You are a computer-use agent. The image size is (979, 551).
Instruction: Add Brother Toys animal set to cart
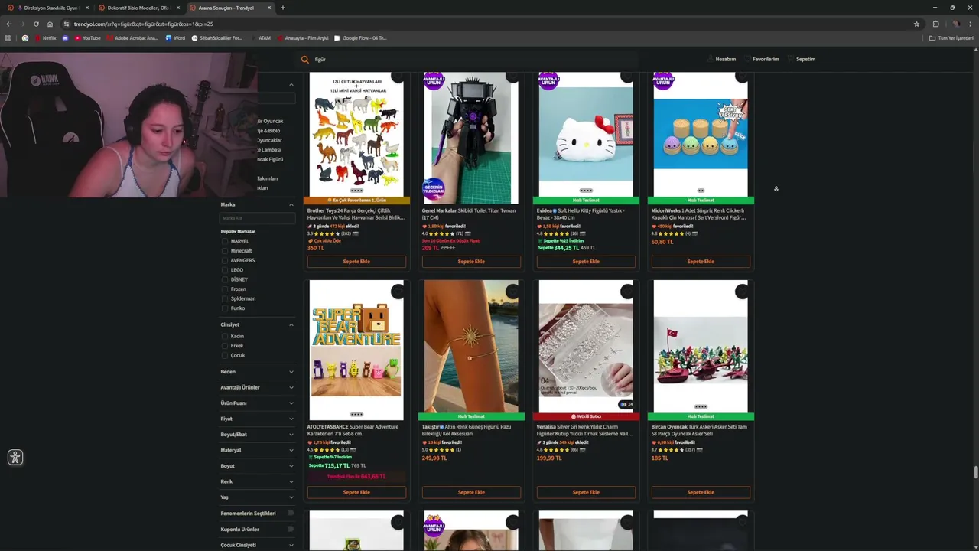coord(356,262)
